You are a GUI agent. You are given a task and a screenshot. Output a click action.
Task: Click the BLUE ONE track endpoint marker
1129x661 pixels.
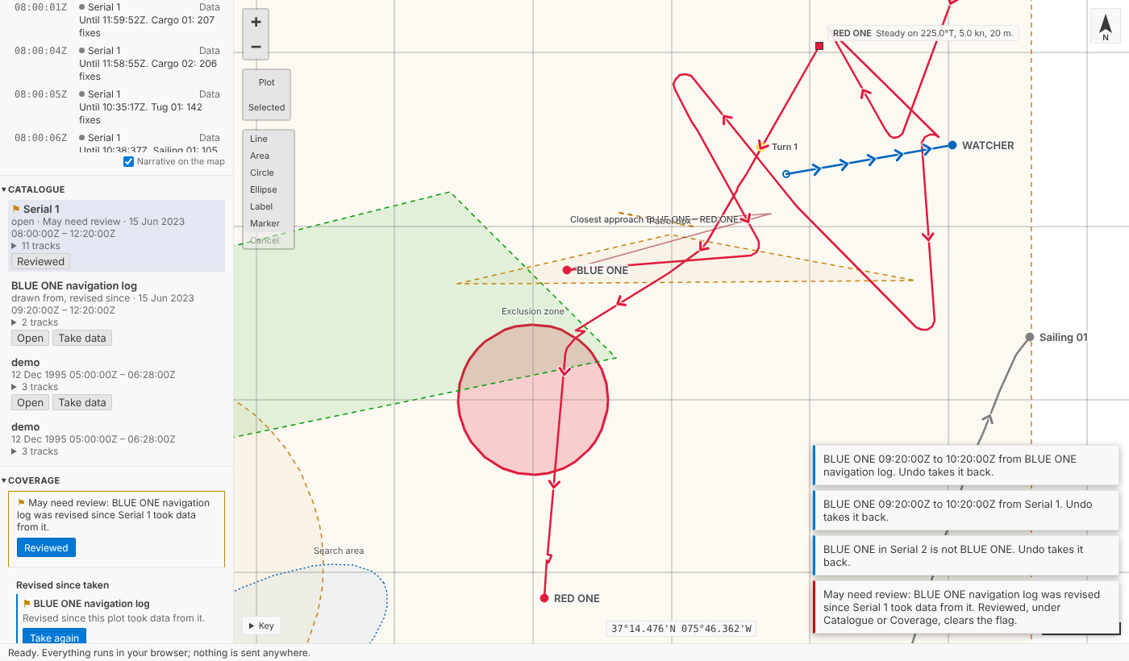pos(567,270)
